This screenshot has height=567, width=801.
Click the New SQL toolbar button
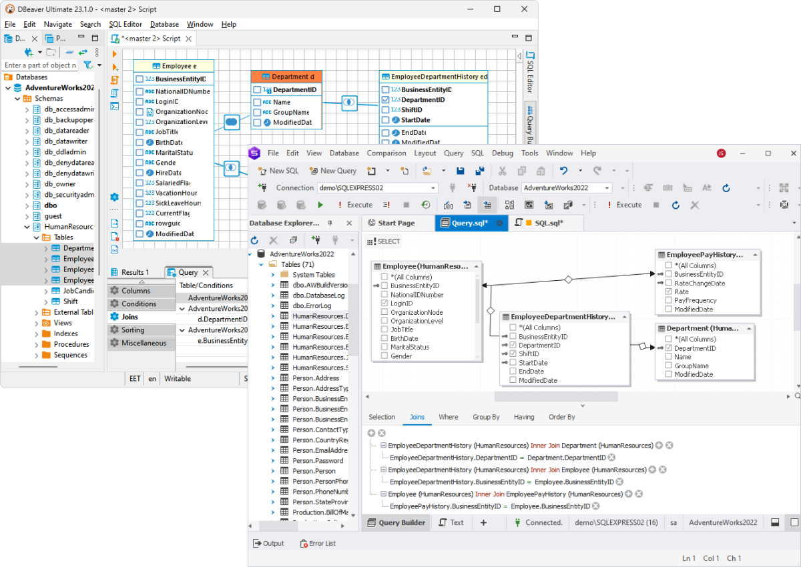point(278,171)
